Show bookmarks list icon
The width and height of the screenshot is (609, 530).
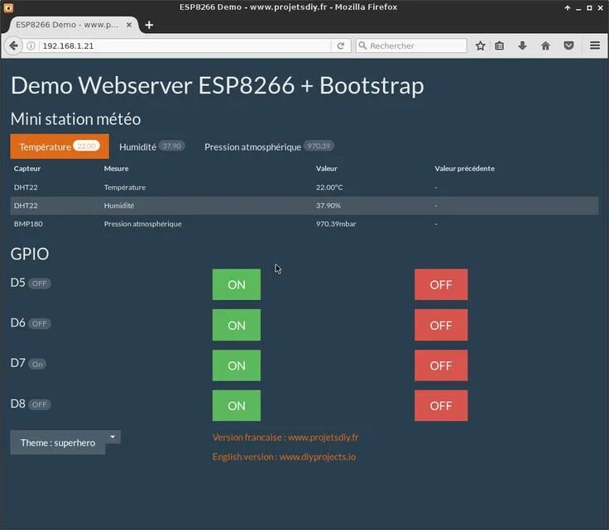click(500, 45)
